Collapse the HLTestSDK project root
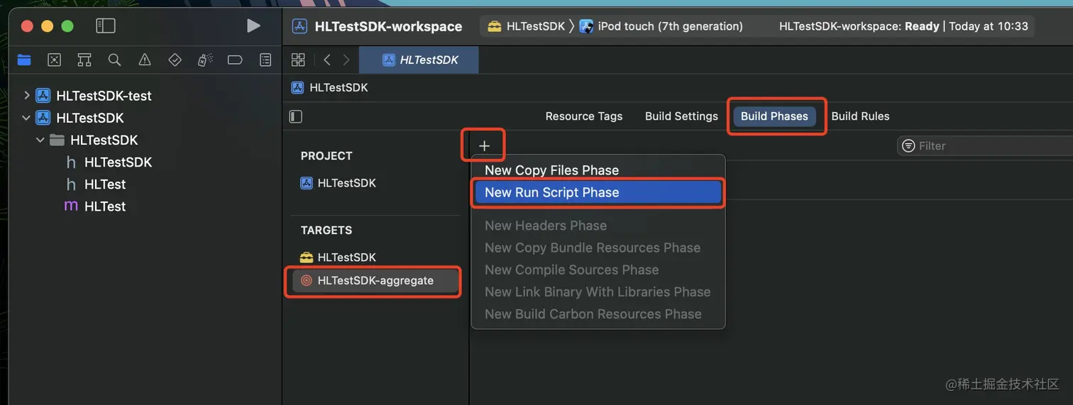 (27, 118)
